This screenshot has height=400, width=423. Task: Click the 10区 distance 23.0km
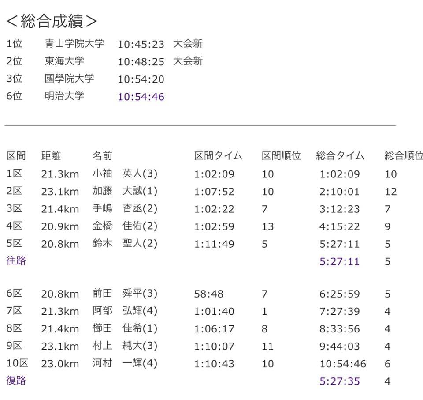(x=60, y=364)
